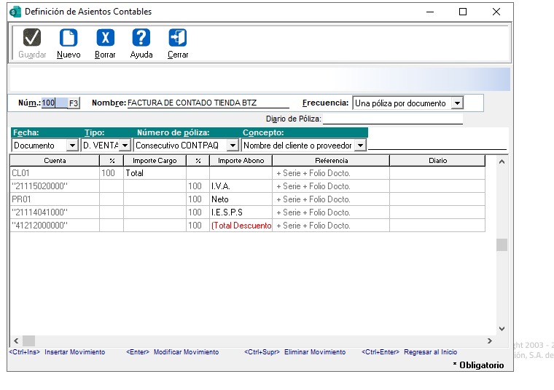Viewport: 554px width, 390px height.
Task: Expand the Concepto dropdown
Action: click(x=359, y=146)
